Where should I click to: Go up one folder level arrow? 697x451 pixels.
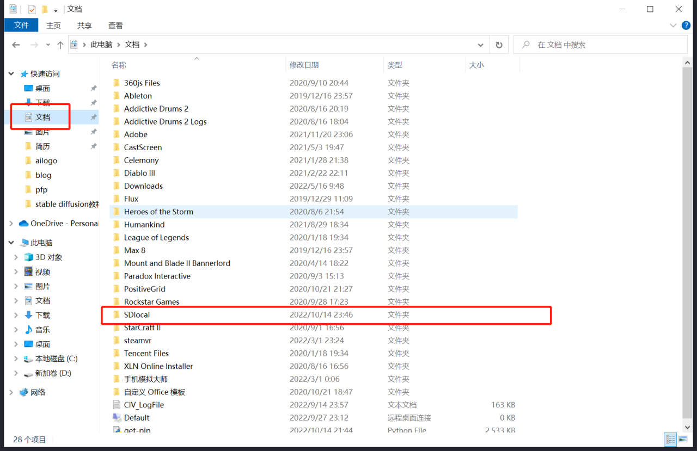pyautogui.click(x=60, y=45)
